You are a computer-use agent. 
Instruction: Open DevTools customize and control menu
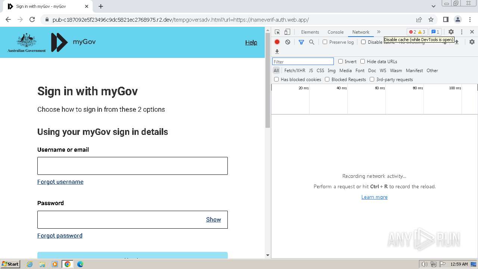coord(462,32)
